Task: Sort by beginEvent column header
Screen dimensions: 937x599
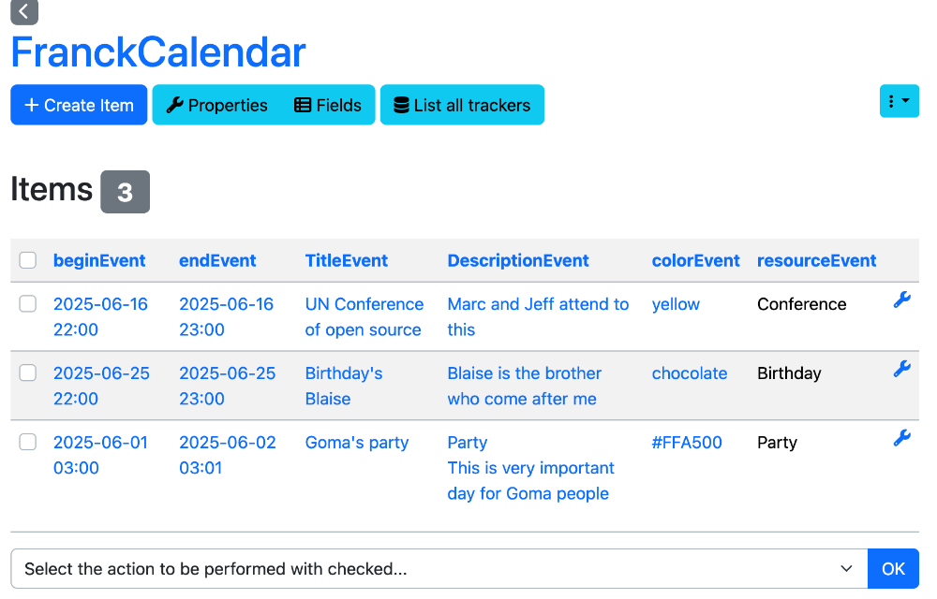Action: pyautogui.click(x=99, y=261)
